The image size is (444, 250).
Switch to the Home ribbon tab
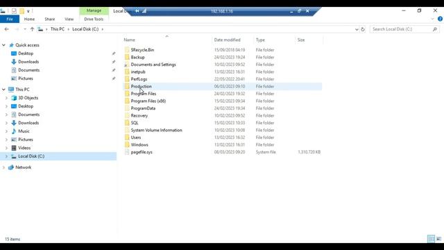(29, 19)
